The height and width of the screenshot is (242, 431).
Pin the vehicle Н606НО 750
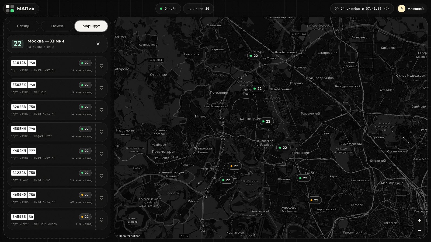click(x=102, y=198)
